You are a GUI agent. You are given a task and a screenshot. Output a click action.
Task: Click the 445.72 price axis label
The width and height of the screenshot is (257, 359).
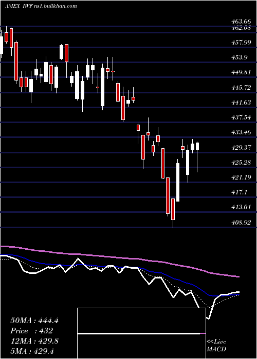click(241, 88)
